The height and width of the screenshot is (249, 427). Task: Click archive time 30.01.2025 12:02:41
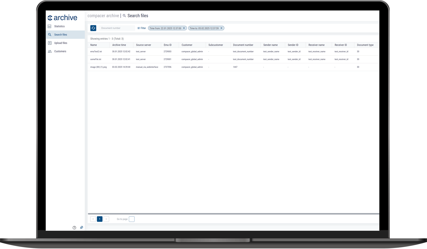(121, 59)
